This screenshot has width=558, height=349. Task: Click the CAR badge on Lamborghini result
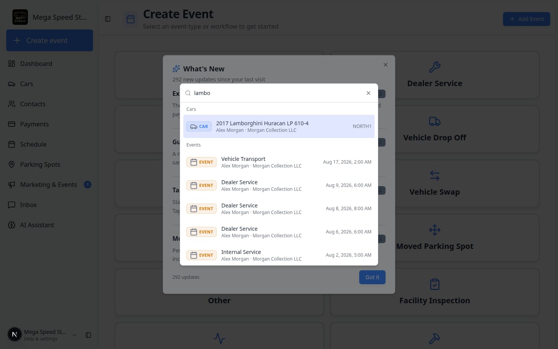pos(199,126)
